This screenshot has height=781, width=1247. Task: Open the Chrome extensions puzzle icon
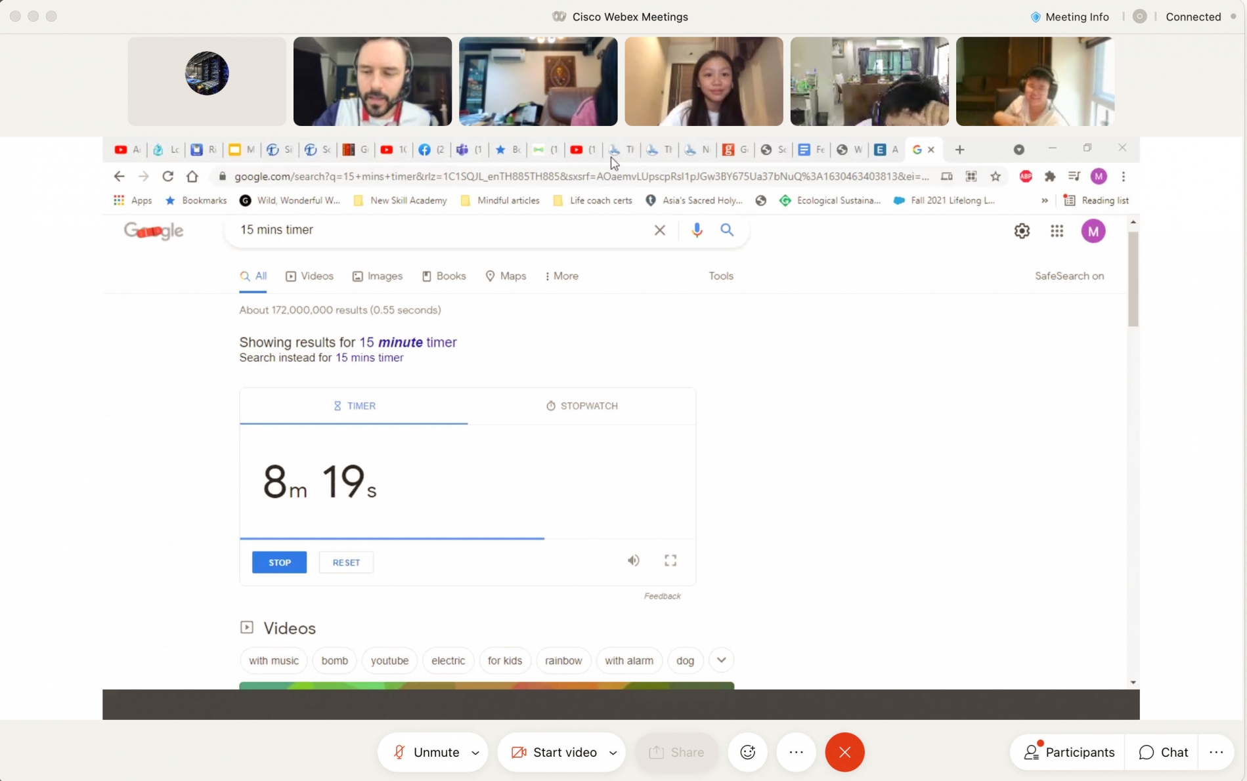tap(1049, 177)
